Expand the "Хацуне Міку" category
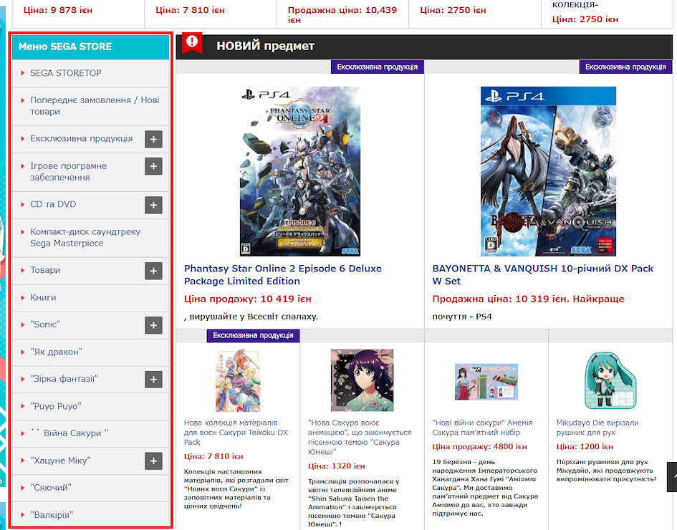This screenshot has height=530, width=677. click(153, 461)
